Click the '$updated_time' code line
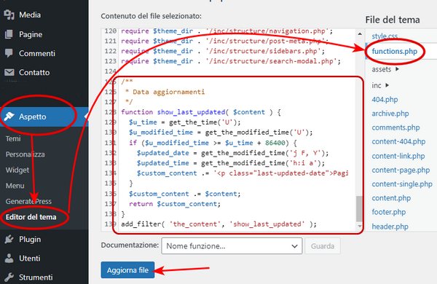The image size is (437, 284). pos(231,163)
